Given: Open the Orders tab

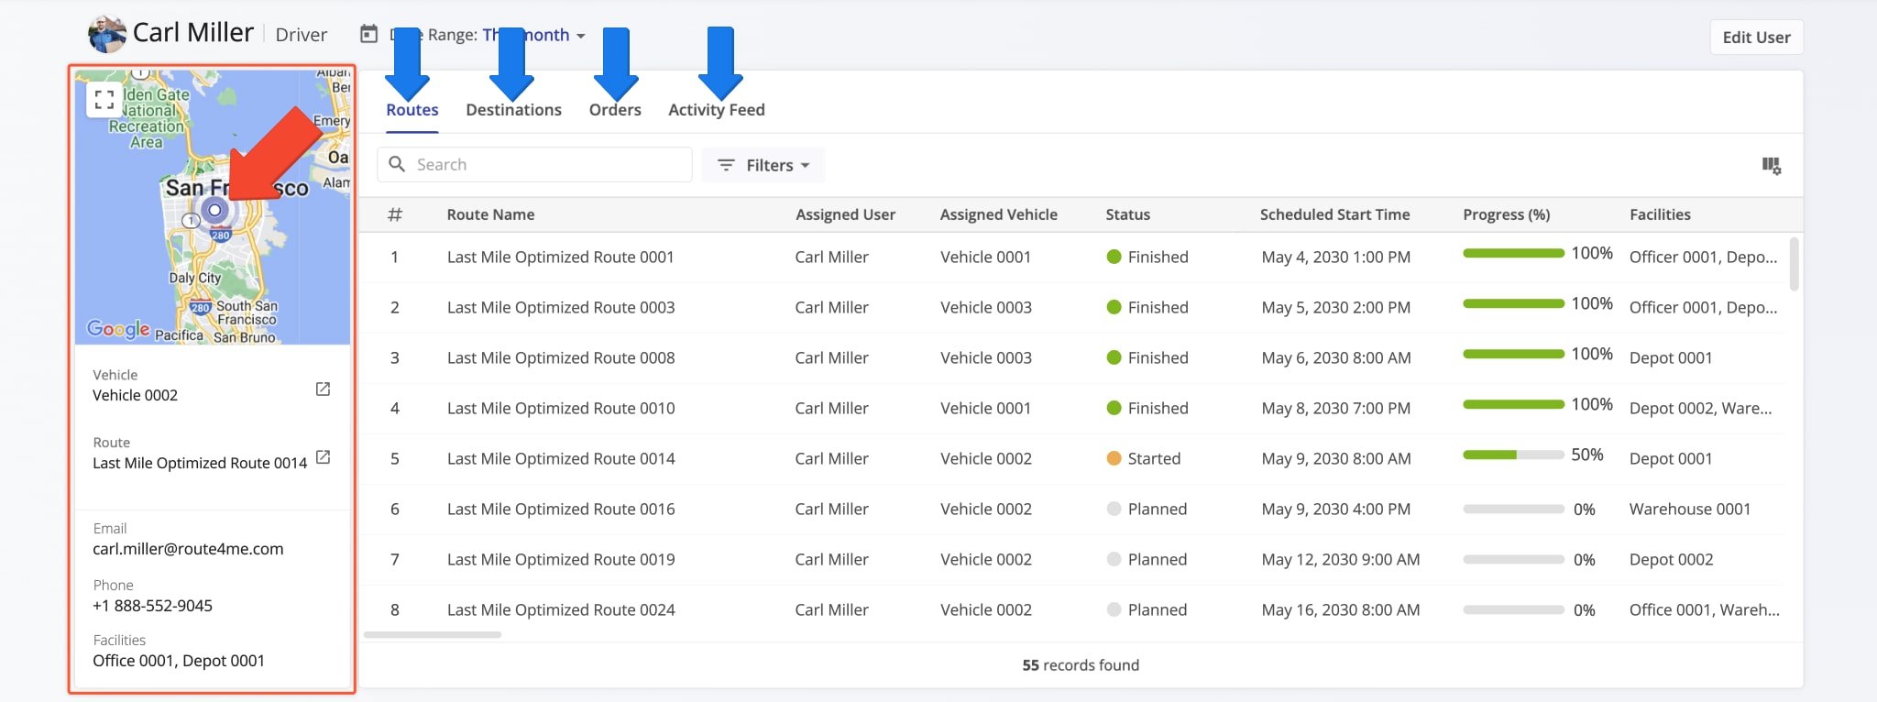Looking at the screenshot, I should click(615, 110).
